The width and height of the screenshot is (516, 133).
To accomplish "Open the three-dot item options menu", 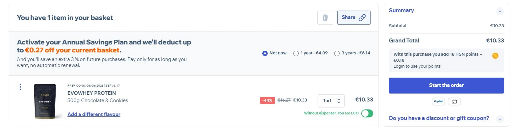I will 20,87.
